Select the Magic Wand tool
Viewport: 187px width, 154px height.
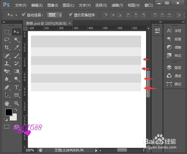tap(16, 39)
